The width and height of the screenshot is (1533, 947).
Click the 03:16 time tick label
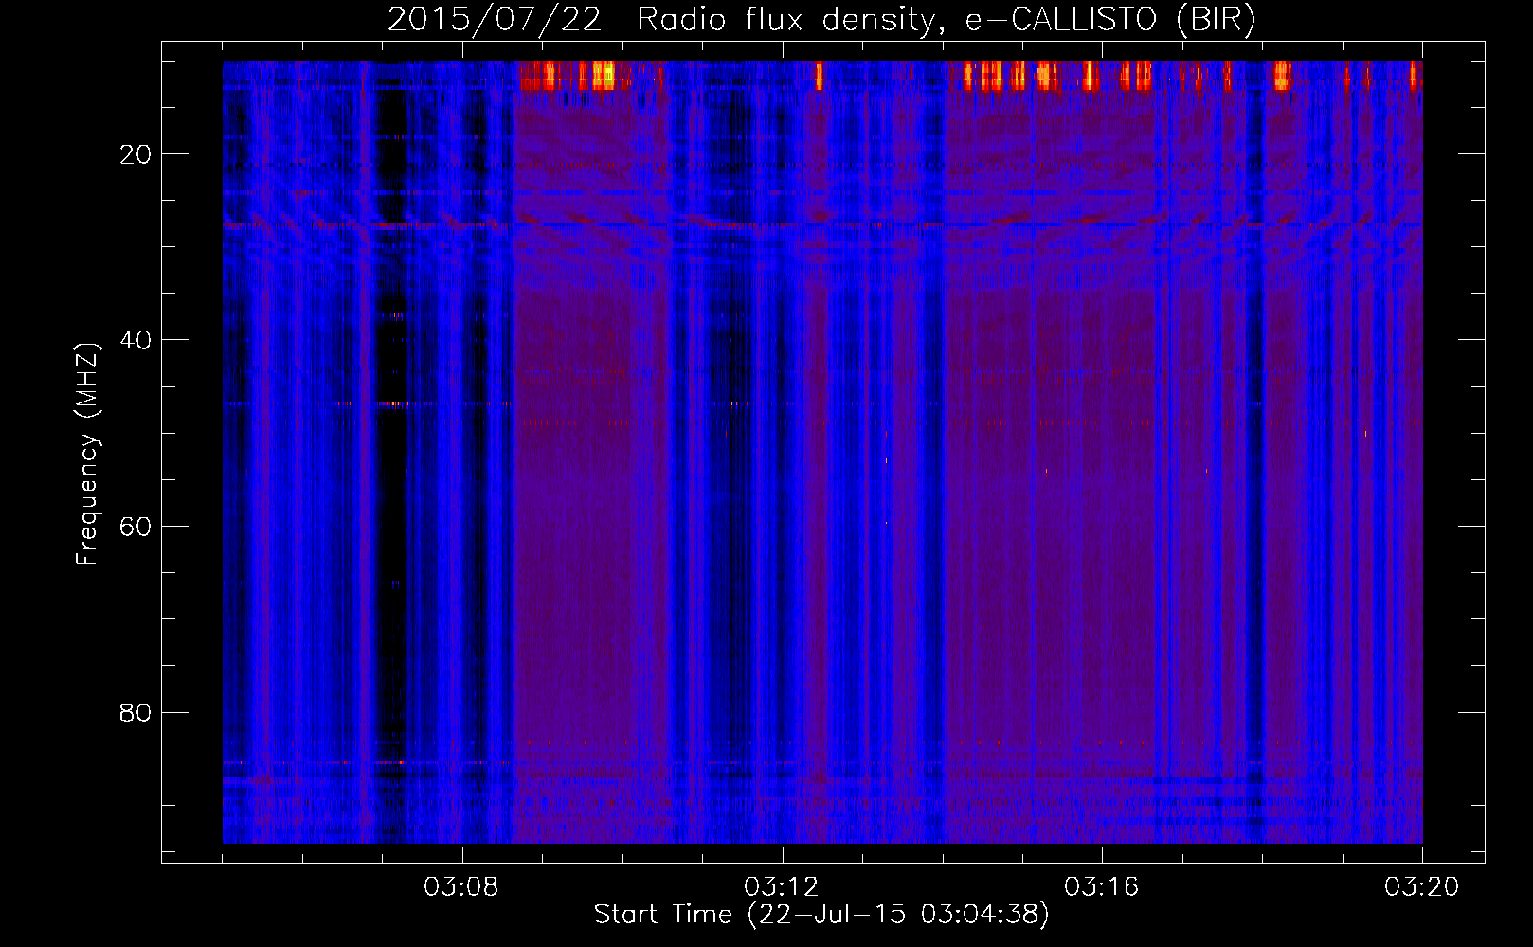click(1102, 887)
